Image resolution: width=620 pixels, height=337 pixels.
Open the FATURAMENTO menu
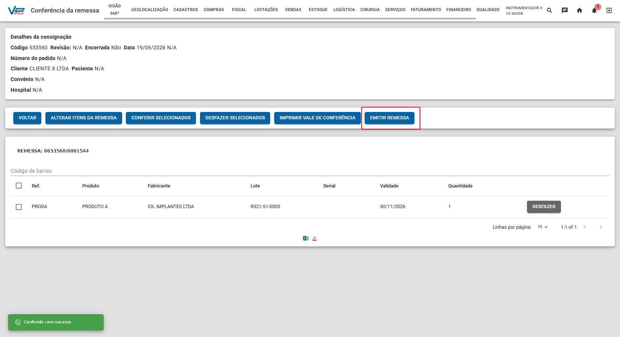coord(426,10)
